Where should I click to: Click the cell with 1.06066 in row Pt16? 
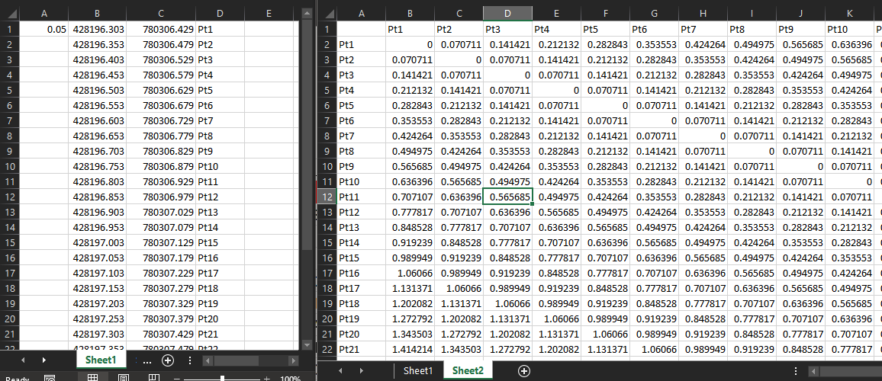point(410,273)
